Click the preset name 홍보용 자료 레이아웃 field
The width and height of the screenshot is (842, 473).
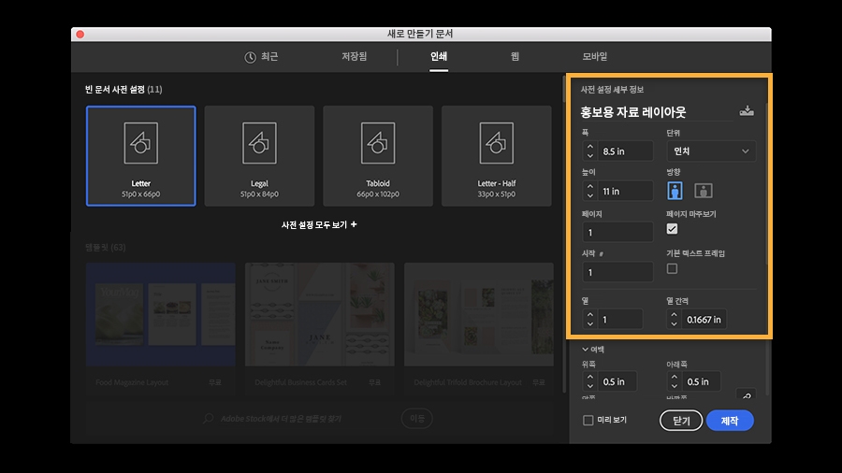point(656,111)
